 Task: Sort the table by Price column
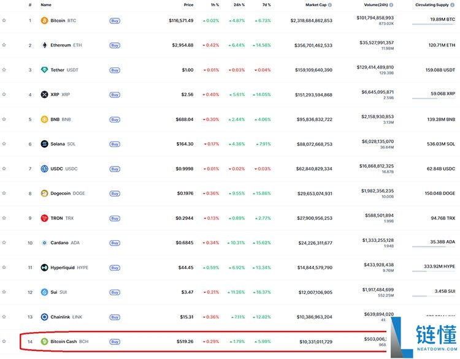point(188,5)
